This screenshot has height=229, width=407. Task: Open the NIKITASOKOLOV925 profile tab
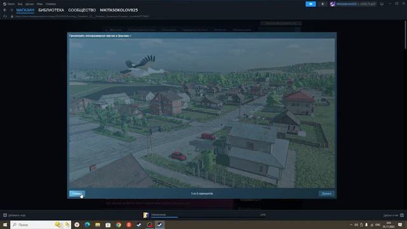click(119, 10)
